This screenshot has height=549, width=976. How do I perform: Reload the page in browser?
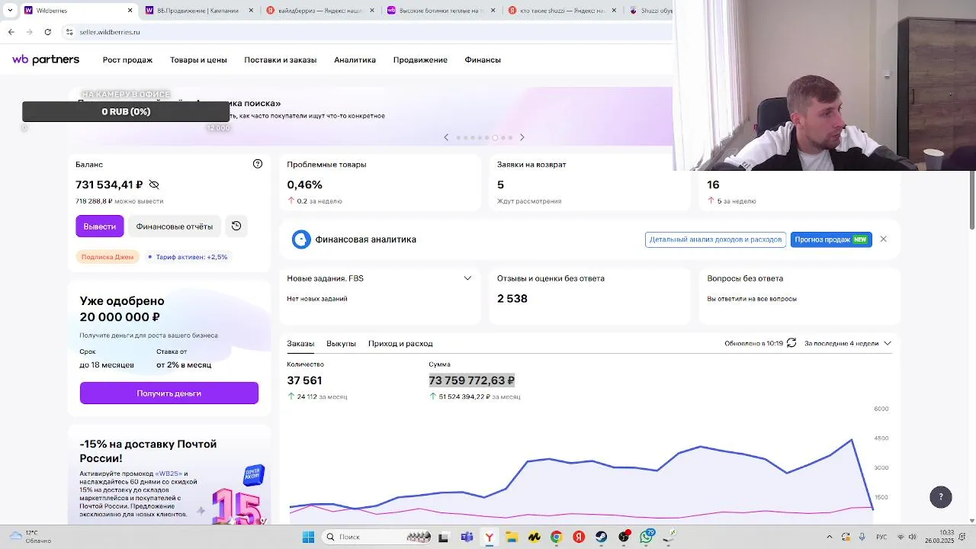point(47,32)
